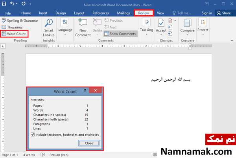Click the Previous Change icon
The height and width of the screenshot is (158, 236).
[x=170, y=27]
